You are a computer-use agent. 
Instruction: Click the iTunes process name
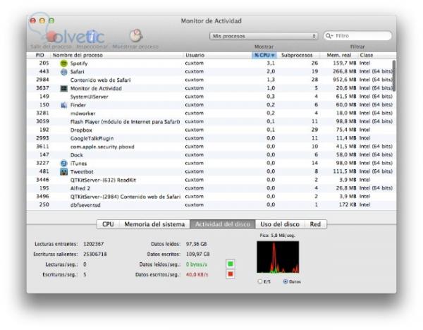click(78, 164)
